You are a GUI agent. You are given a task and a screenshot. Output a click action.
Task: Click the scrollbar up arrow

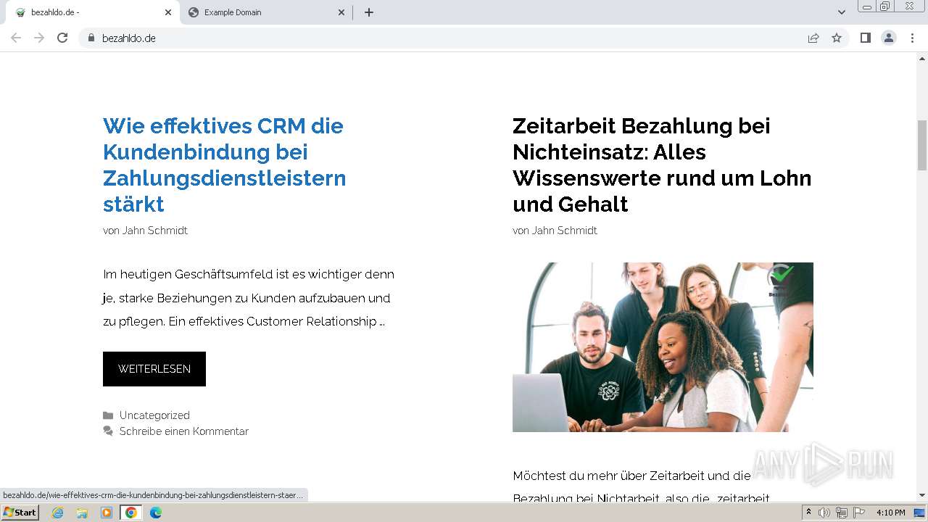pyautogui.click(x=922, y=59)
